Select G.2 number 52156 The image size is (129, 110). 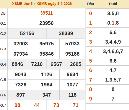point(27,33)
